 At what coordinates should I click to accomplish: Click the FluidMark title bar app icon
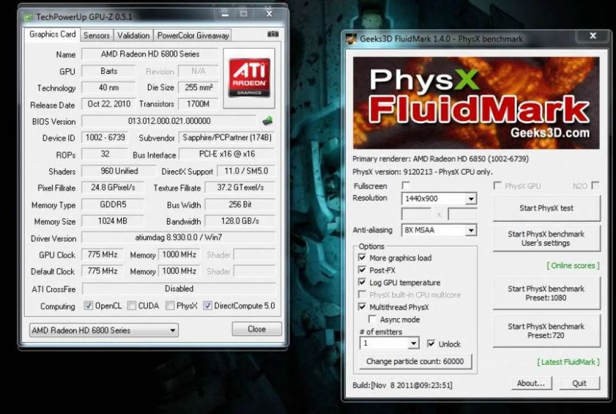click(351, 39)
